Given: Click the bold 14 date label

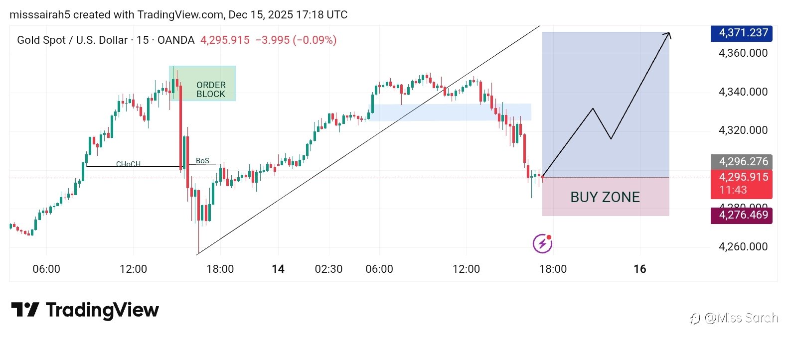Looking at the screenshot, I should point(278,269).
